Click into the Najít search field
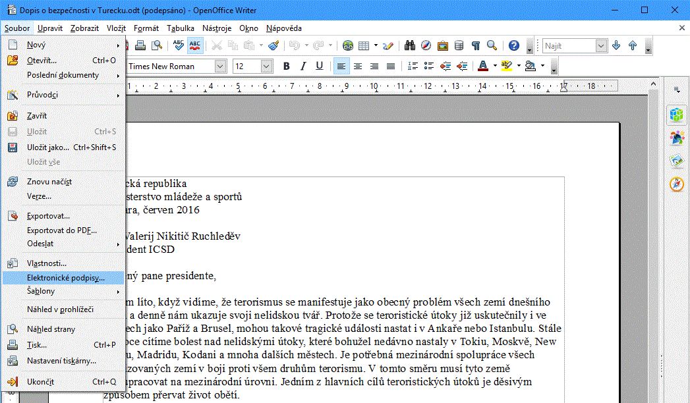Image resolution: width=690 pixels, height=403 pixels. 569,45
